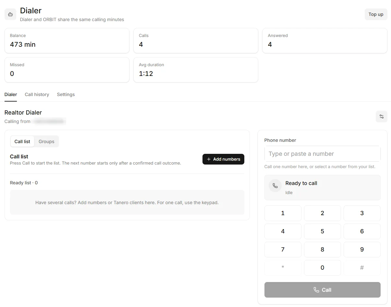Click the Idle status label
Viewport: 391px width, 307px height.
tap(289, 192)
